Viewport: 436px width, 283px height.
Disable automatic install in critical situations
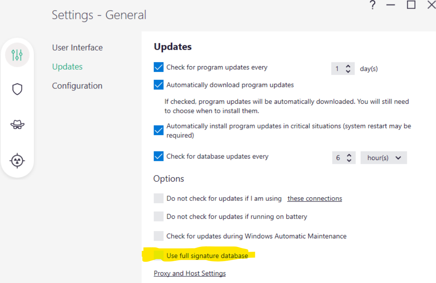[158, 130]
